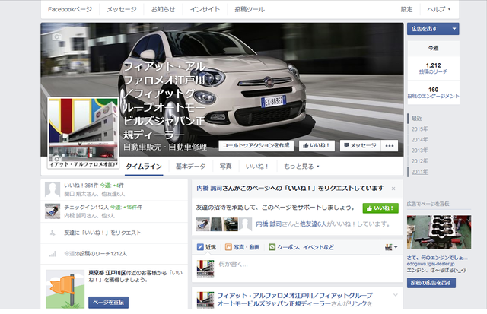Screen dimensions: 487x314
Task: Expand the ヘルプ menu
Action: (x=439, y=10)
